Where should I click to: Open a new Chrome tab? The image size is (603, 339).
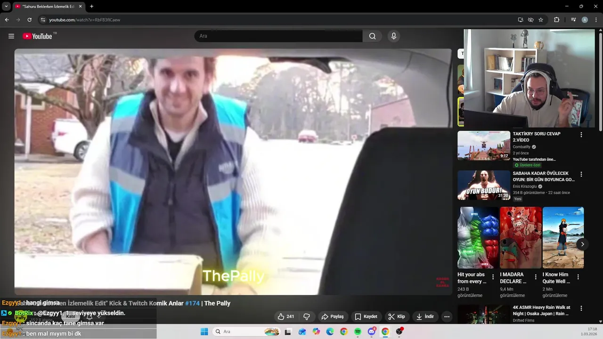[x=91, y=7]
